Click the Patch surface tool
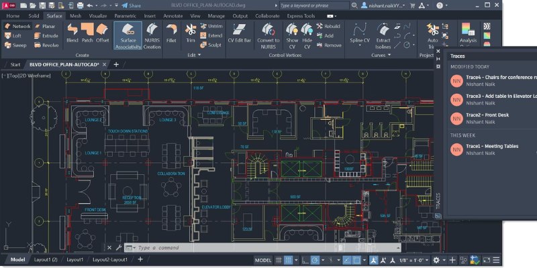537x268 pixels. pyautogui.click(x=88, y=33)
